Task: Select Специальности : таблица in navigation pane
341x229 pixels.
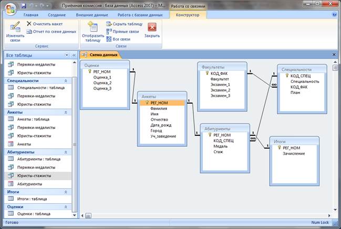Action: [38, 88]
